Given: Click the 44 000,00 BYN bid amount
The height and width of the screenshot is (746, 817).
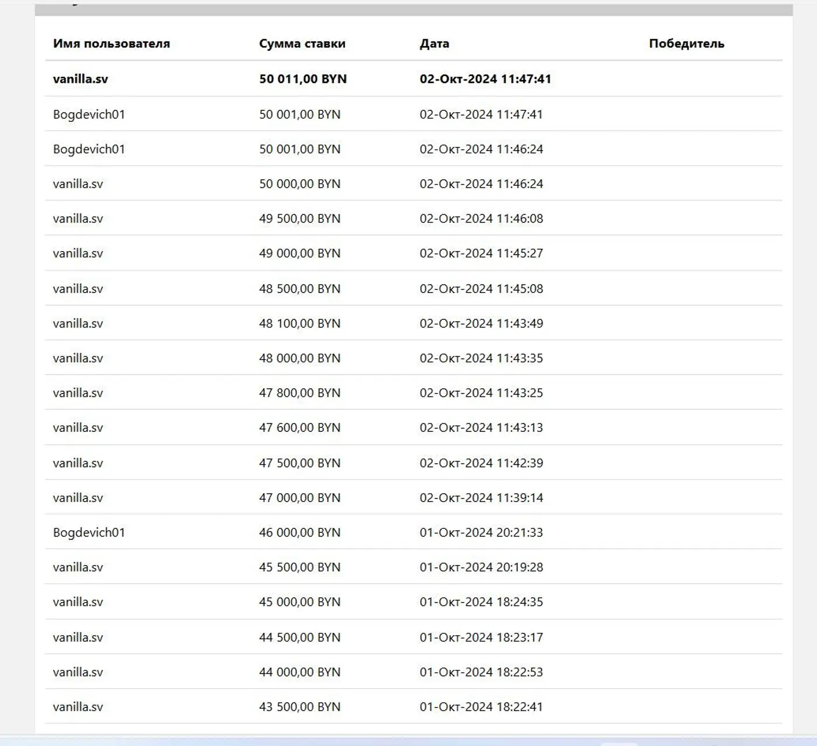Looking at the screenshot, I should click(x=300, y=672).
